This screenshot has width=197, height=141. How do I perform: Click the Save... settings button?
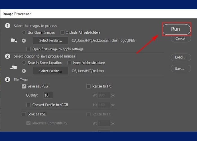pos(180,68)
